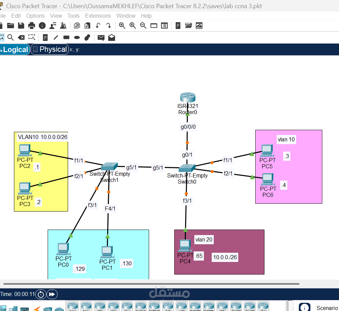Screen dimensions: 339x311
Task: Click the workspace horizontal scrollbar
Action: click(151, 284)
